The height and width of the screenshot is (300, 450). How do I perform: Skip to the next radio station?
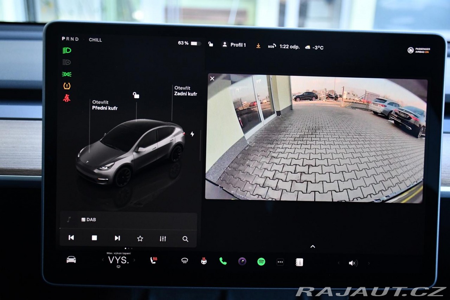(117, 238)
